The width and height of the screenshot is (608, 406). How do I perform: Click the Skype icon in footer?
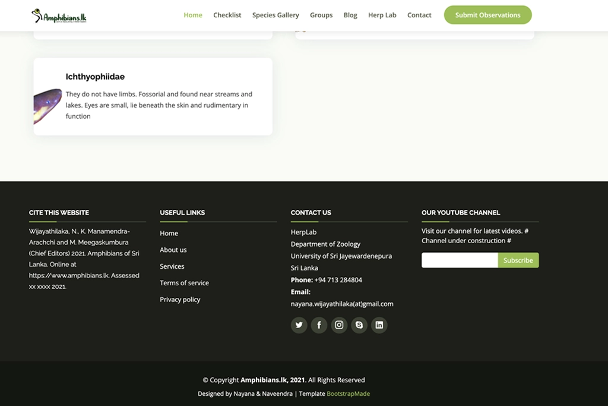[x=359, y=325]
